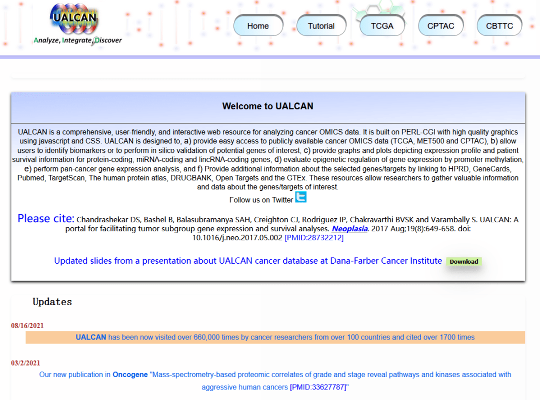Screen dimensions: 540x400
Task: Click the 03/2/2021 update date
Action: pos(25,363)
